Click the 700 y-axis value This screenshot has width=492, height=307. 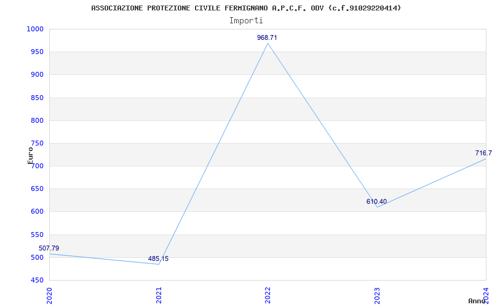[37, 166]
